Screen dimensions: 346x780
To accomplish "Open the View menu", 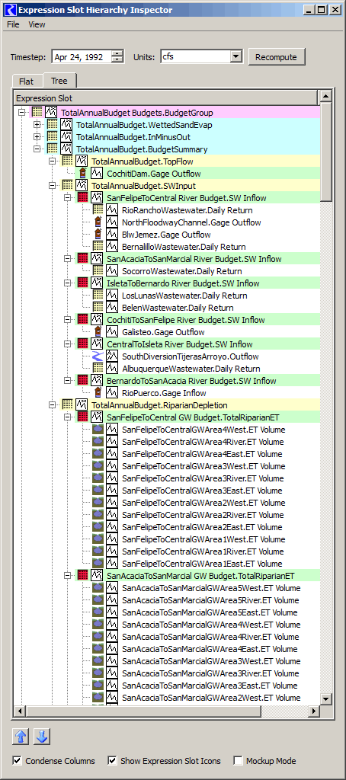I will [37, 24].
